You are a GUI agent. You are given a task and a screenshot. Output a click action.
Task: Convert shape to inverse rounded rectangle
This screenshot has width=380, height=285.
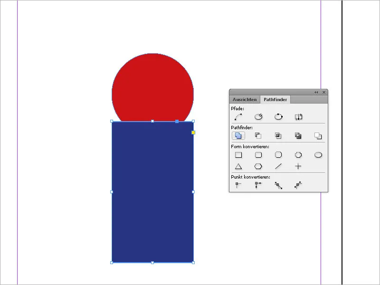tap(298, 155)
